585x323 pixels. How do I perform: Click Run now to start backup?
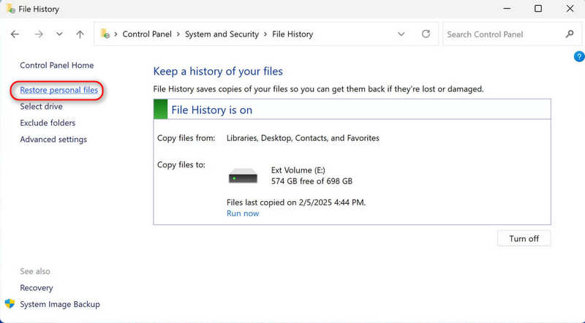[243, 213]
